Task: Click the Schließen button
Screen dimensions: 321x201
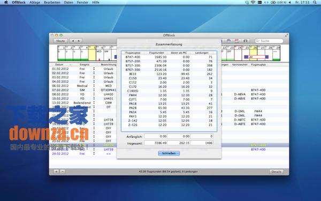Action: [169, 153]
